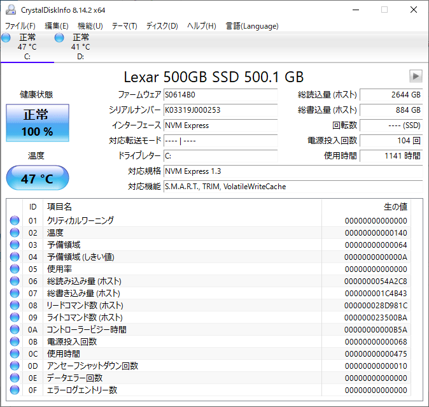Minimize the CrystalDiskInfo window

click(x=356, y=10)
